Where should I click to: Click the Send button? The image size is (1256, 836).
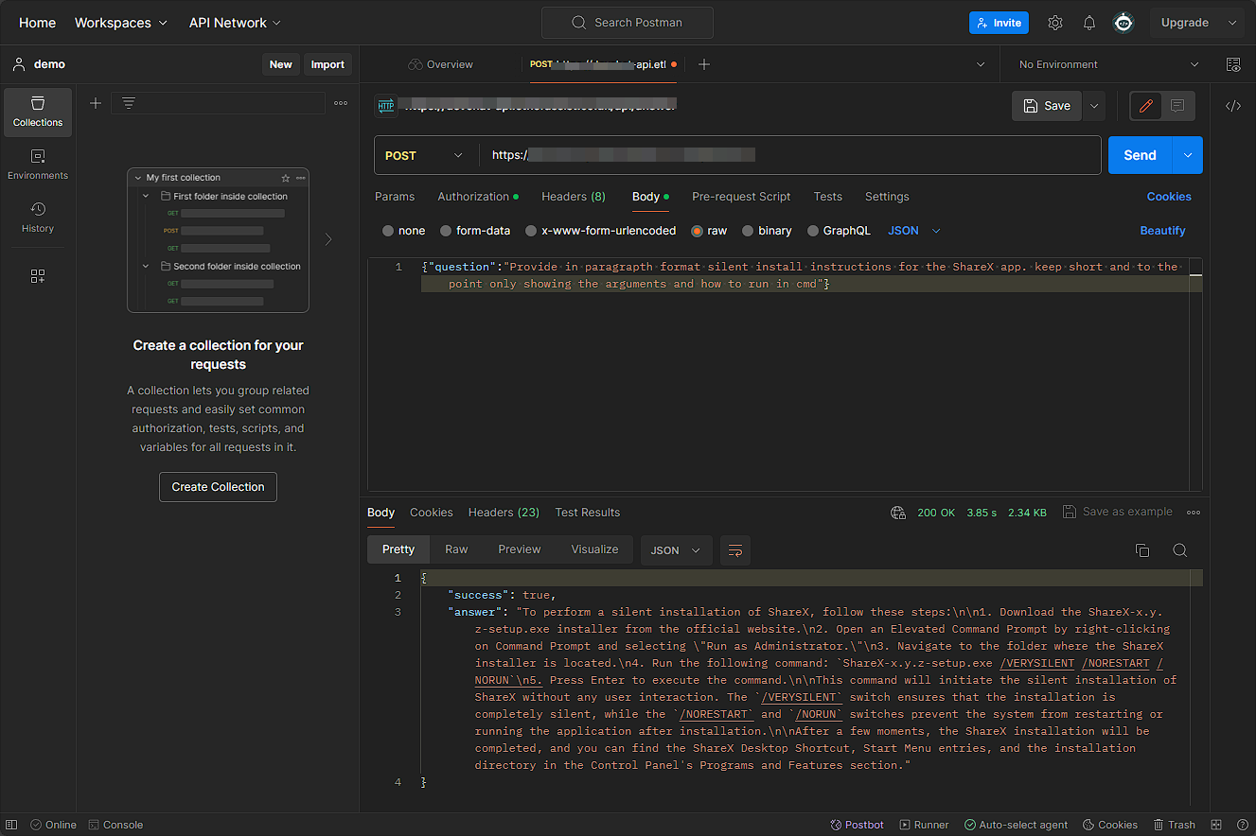click(x=1140, y=155)
